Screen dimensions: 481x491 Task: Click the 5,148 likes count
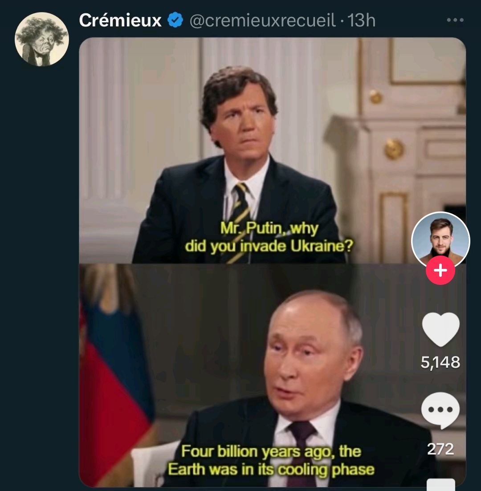(440, 362)
